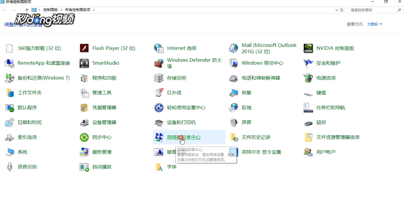Click the up-one-level arrow button
This screenshot has width=405, height=223.
(27, 10)
